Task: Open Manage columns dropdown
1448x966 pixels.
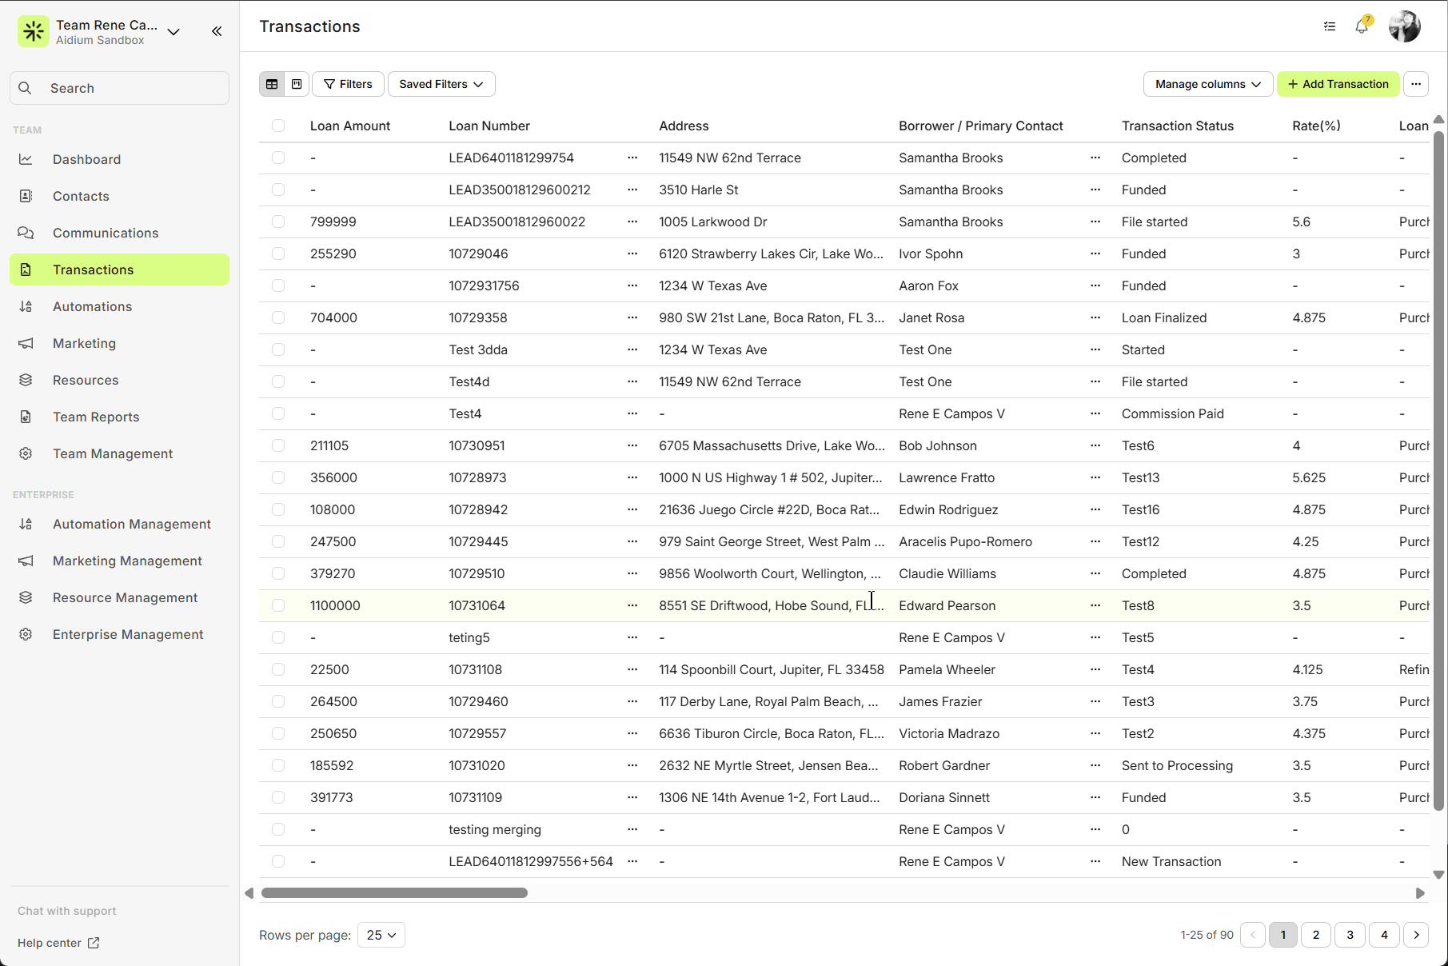Action: [x=1207, y=84]
